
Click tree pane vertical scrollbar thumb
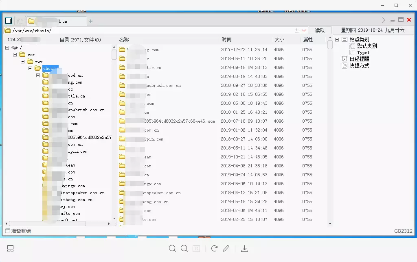pyautogui.click(x=114, y=54)
